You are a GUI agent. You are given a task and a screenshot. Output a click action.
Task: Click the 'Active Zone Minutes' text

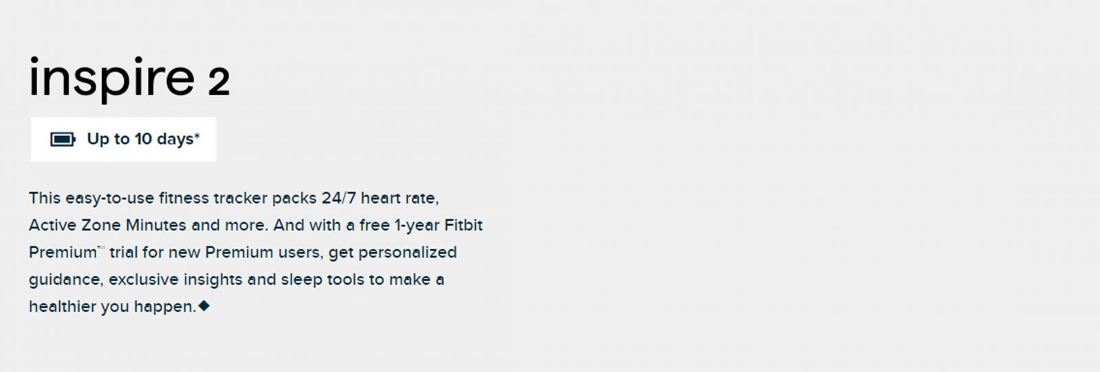point(107,225)
